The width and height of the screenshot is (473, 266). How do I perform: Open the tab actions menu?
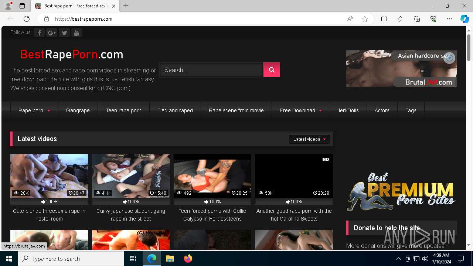pyautogui.click(x=22, y=6)
